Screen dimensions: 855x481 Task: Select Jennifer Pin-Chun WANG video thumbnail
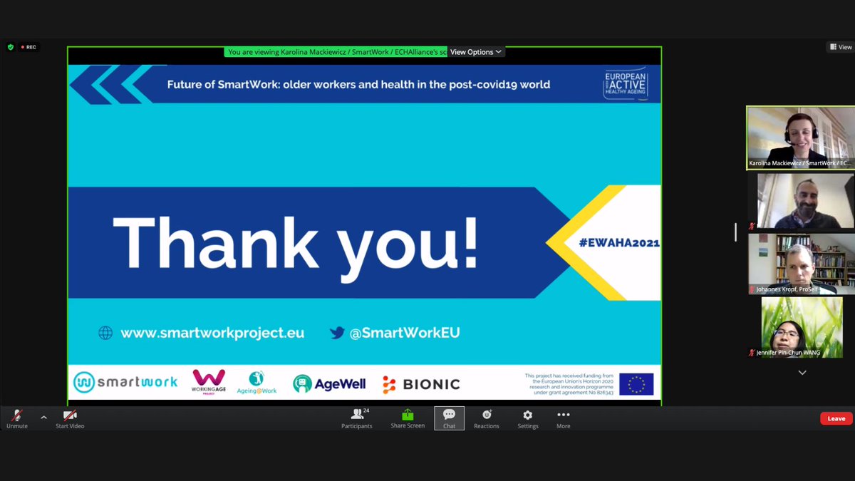(x=802, y=327)
